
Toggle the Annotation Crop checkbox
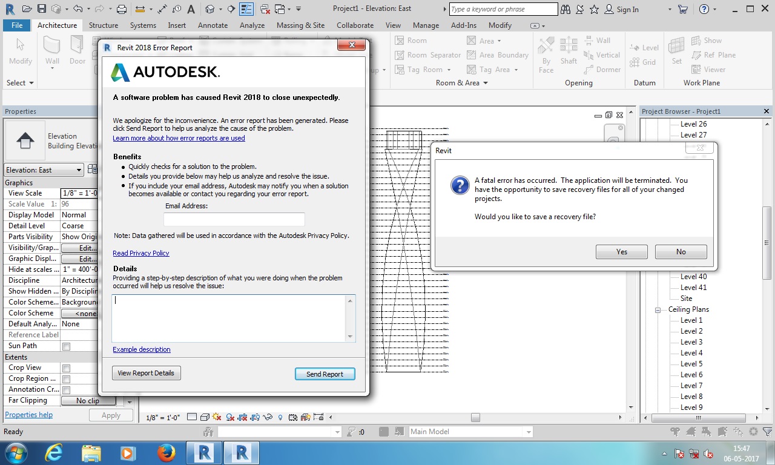pyautogui.click(x=67, y=390)
